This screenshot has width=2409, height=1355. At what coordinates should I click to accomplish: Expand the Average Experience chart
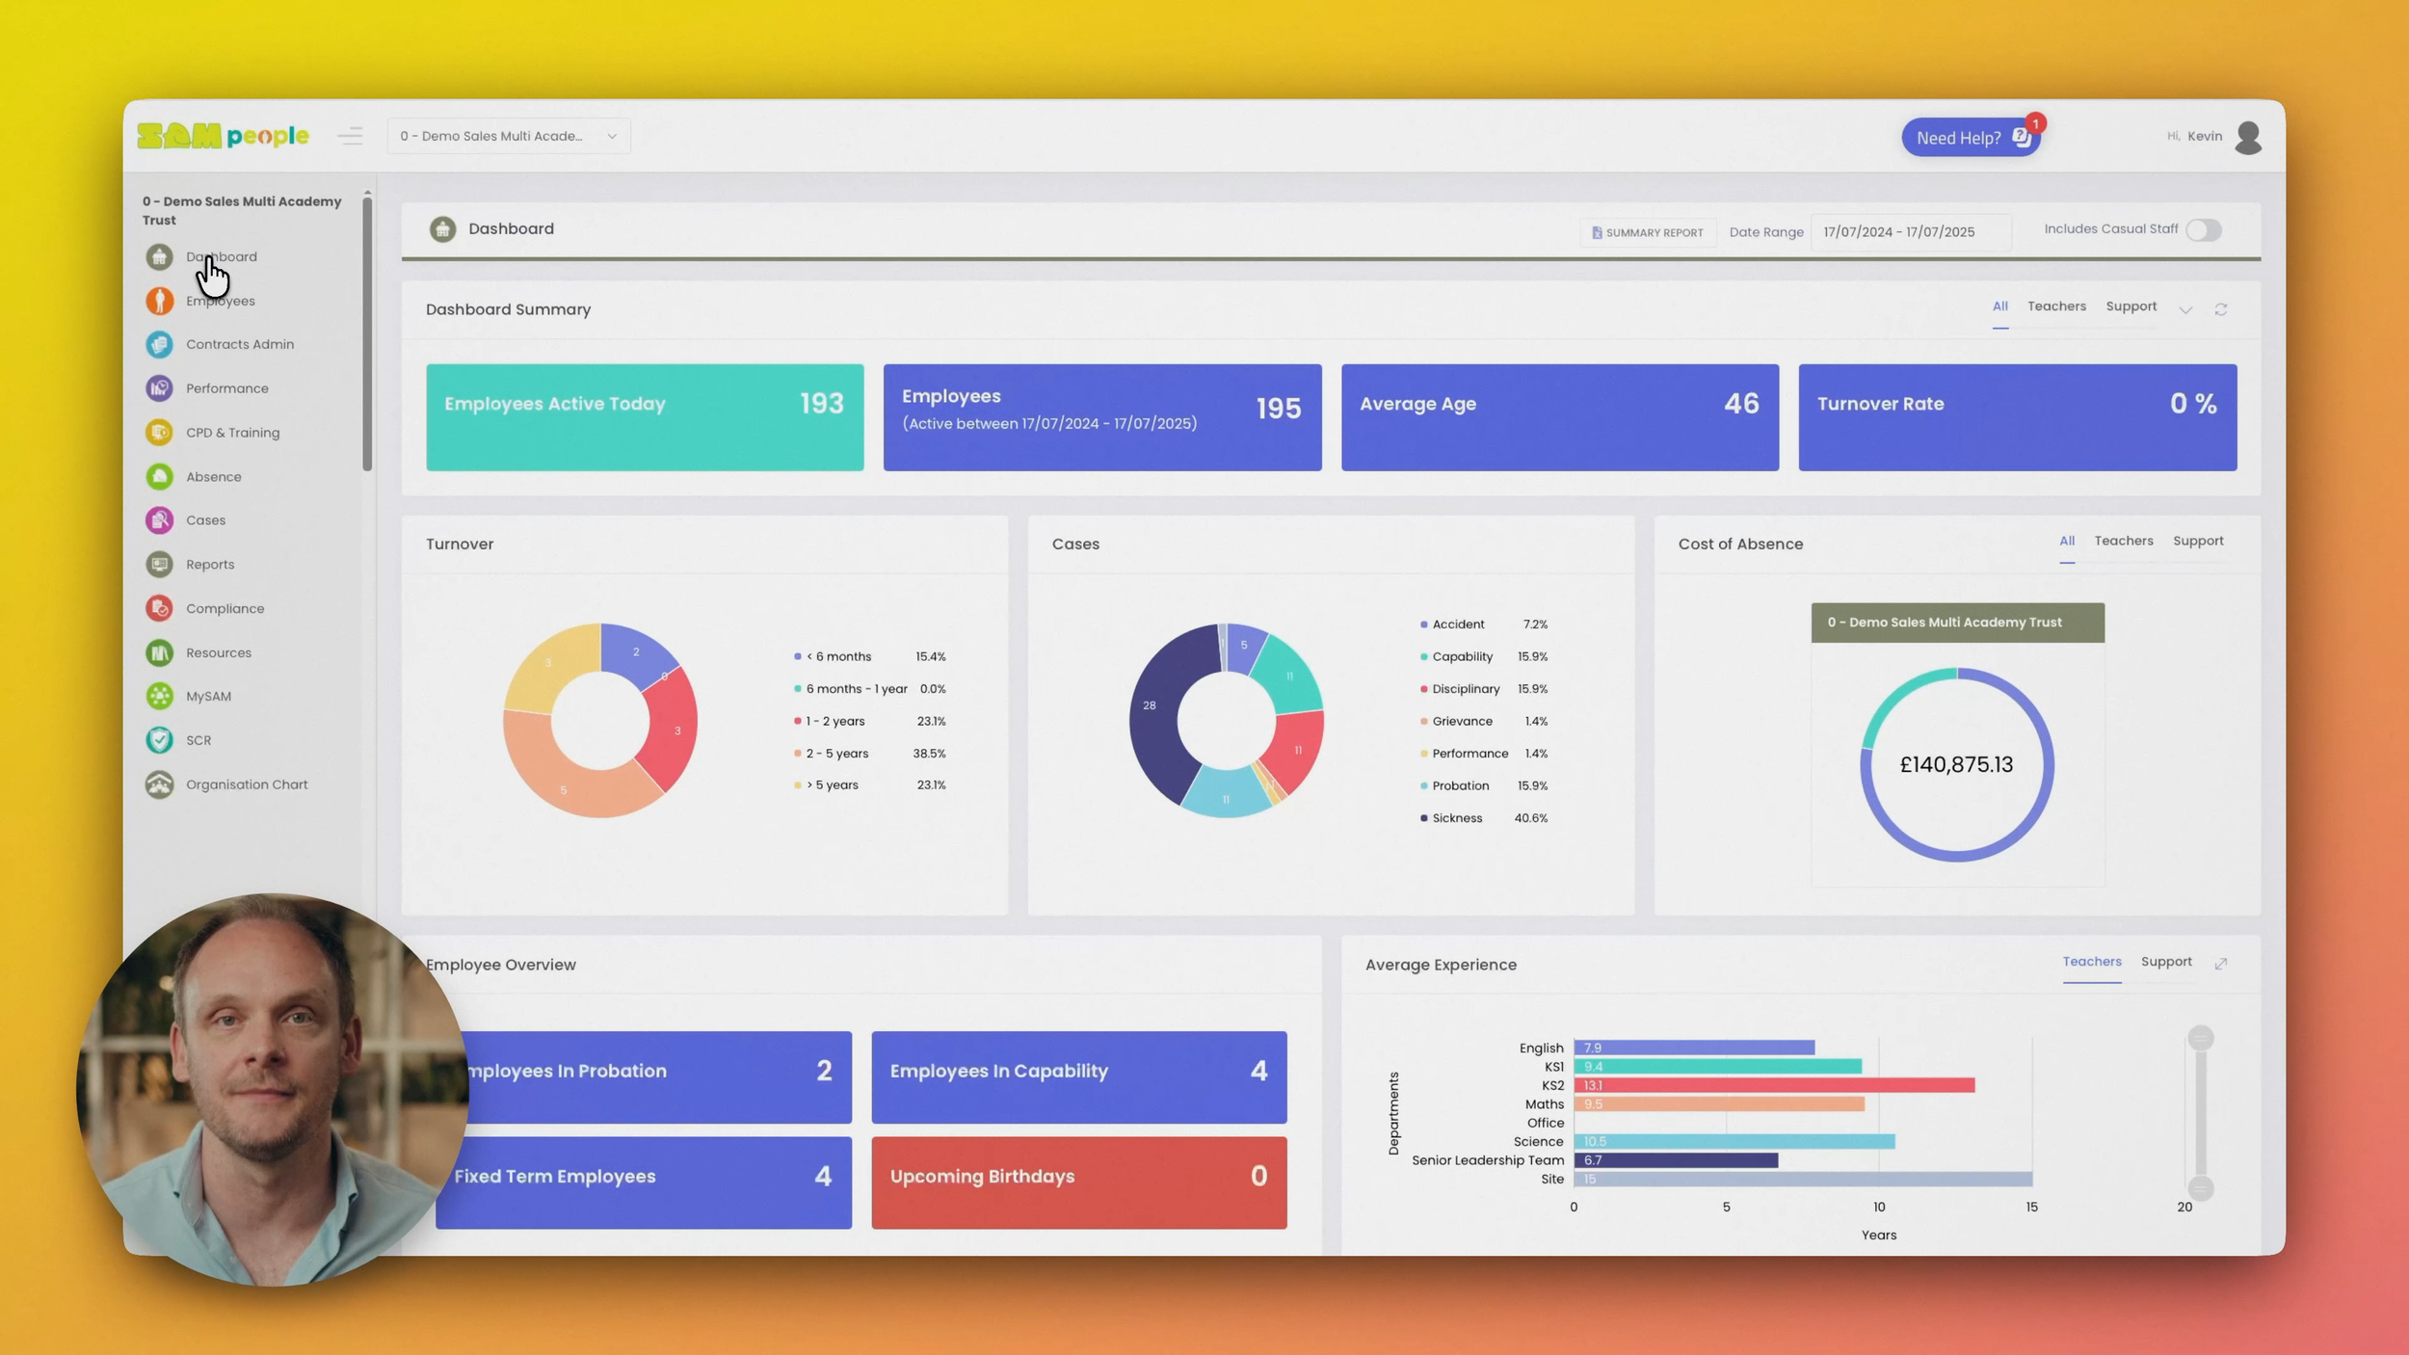pyautogui.click(x=2220, y=964)
